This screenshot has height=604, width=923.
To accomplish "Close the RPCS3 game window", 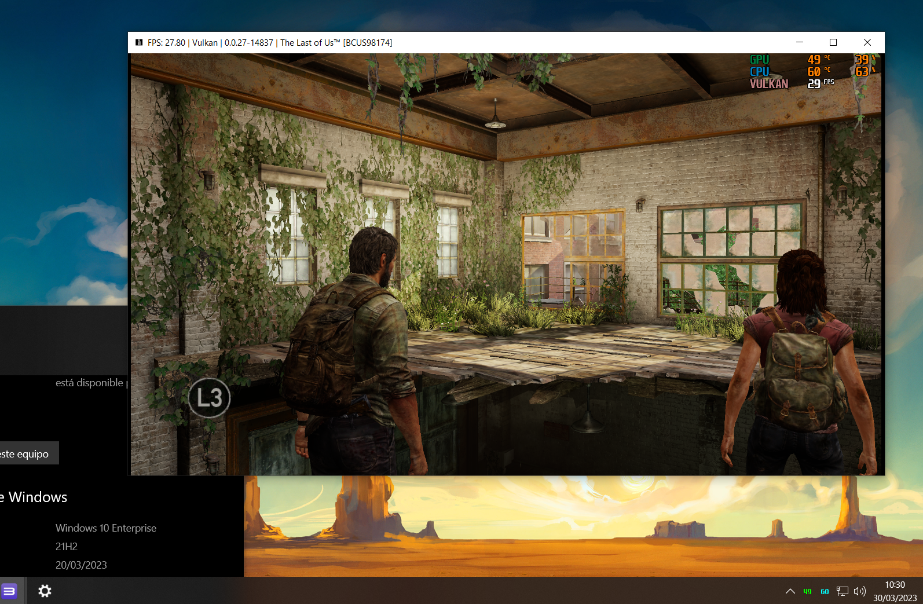I will pyautogui.click(x=867, y=42).
